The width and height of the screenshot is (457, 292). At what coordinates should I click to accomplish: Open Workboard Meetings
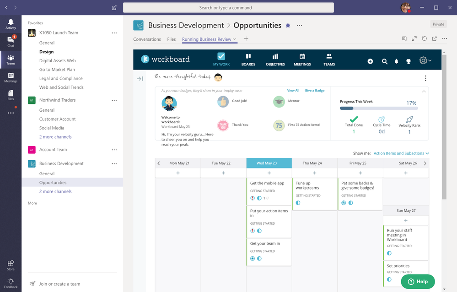pyautogui.click(x=302, y=59)
